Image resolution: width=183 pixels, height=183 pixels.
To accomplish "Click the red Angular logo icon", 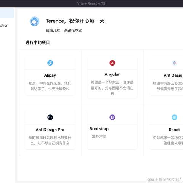I will click(112, 63).
